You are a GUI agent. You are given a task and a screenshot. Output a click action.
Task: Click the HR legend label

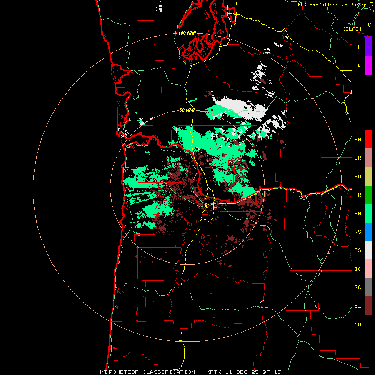[x=357, y=195]
